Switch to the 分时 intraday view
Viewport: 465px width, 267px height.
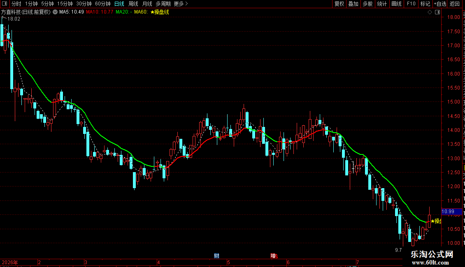point(16,4)
